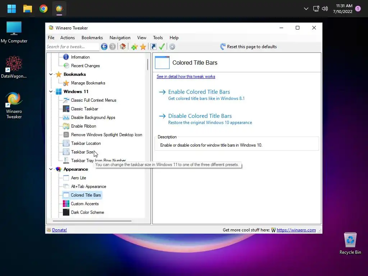The height and width of the screenshot is (276, 368).
Task: Open My Computer desktop shortcut
Action: coord(14,32)
